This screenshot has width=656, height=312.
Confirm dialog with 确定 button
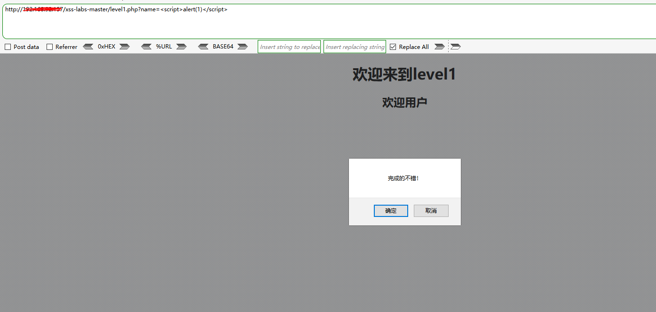pos(391,211)
